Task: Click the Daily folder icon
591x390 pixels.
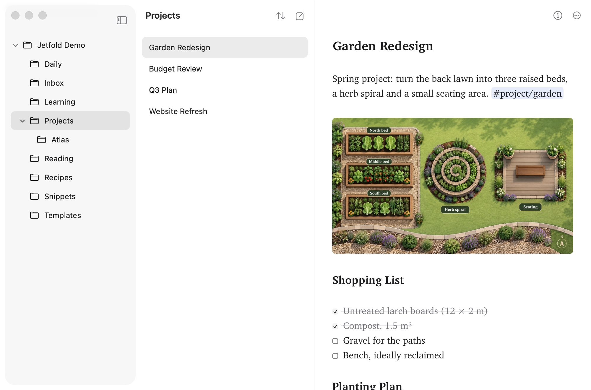Action: (x=35, y=64)
